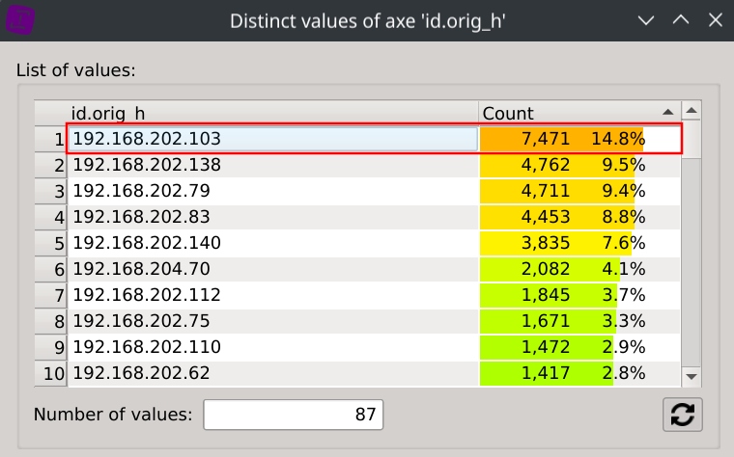Click the refresh values button
Image resolution: width=734 pixels, height=457 pixels.
tap(682, 415)
